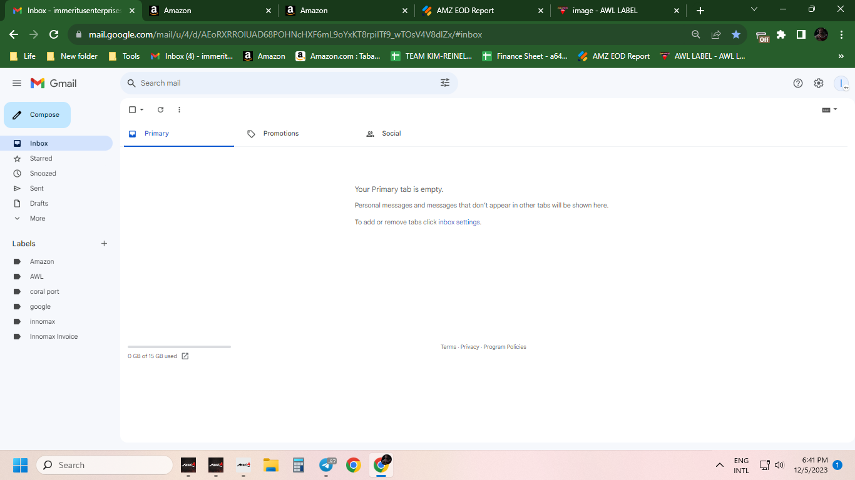This screenshot has width=855, height=480.
Task: Click the Compose button
Action: [x=37, y=115]
